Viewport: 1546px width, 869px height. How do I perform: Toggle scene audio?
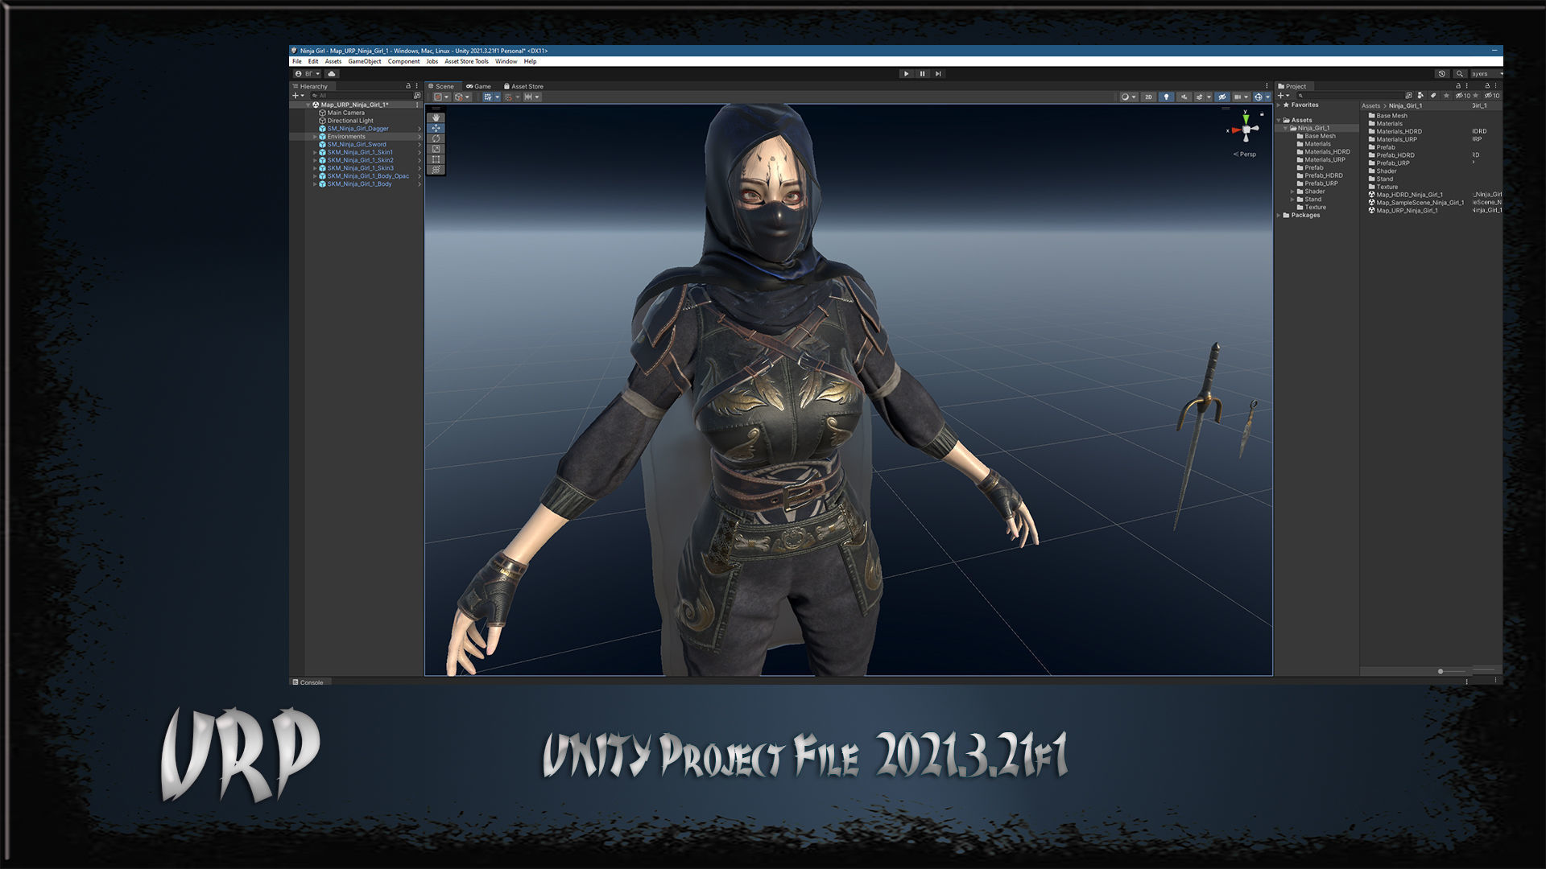(x=1184, y=97)
